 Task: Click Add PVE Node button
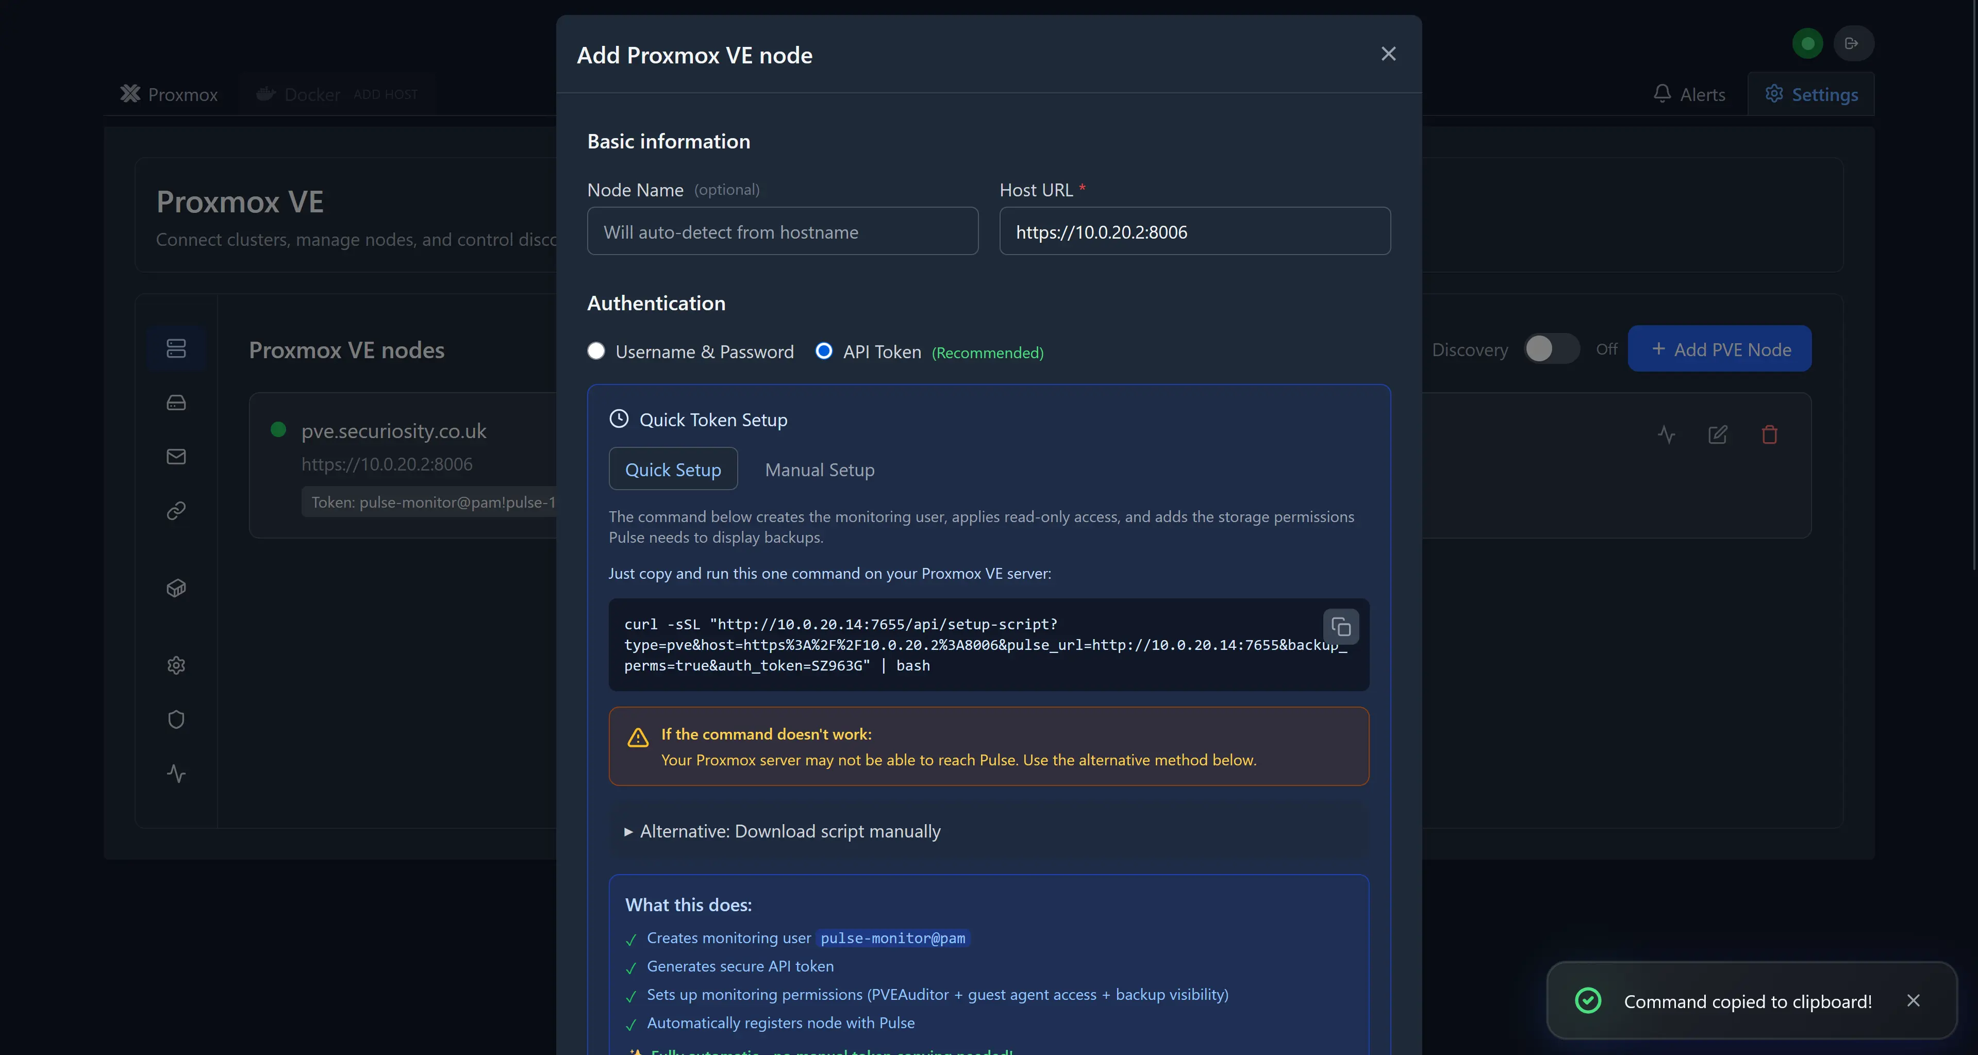click(x=1719, y=349)
